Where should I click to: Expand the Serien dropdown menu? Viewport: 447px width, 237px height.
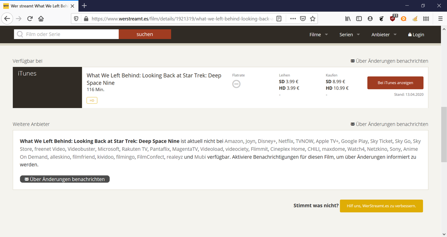point(349,35)
